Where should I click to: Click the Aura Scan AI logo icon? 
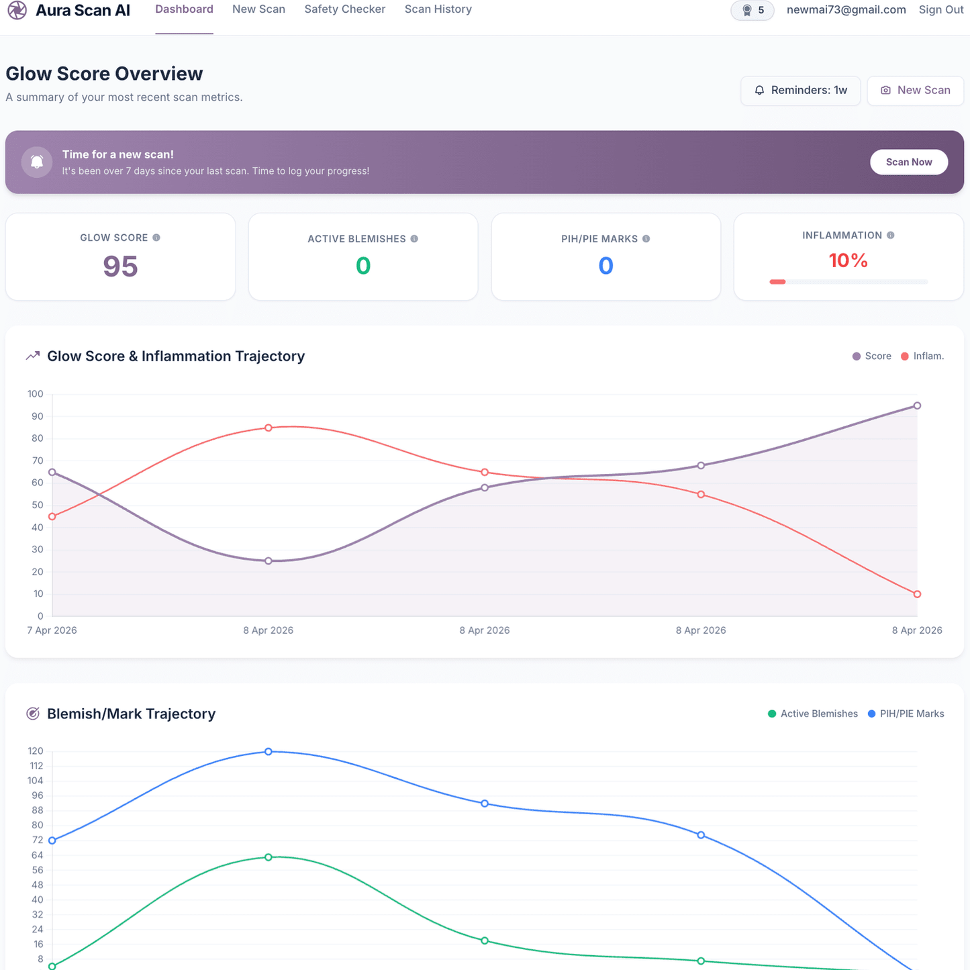tap(17, 10)
